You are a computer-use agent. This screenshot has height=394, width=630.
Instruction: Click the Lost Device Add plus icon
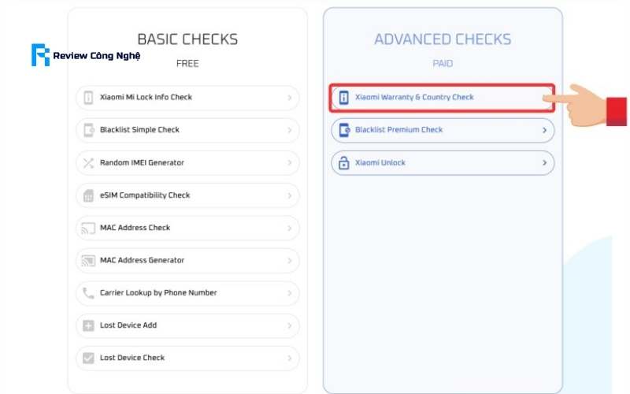click(88, 325)
